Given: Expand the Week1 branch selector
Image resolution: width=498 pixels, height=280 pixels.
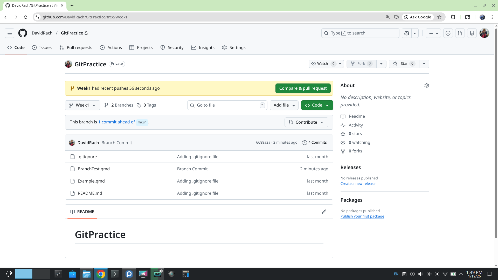Looking at the screenshot, I should pyautogui.click(x=82, y=105).
